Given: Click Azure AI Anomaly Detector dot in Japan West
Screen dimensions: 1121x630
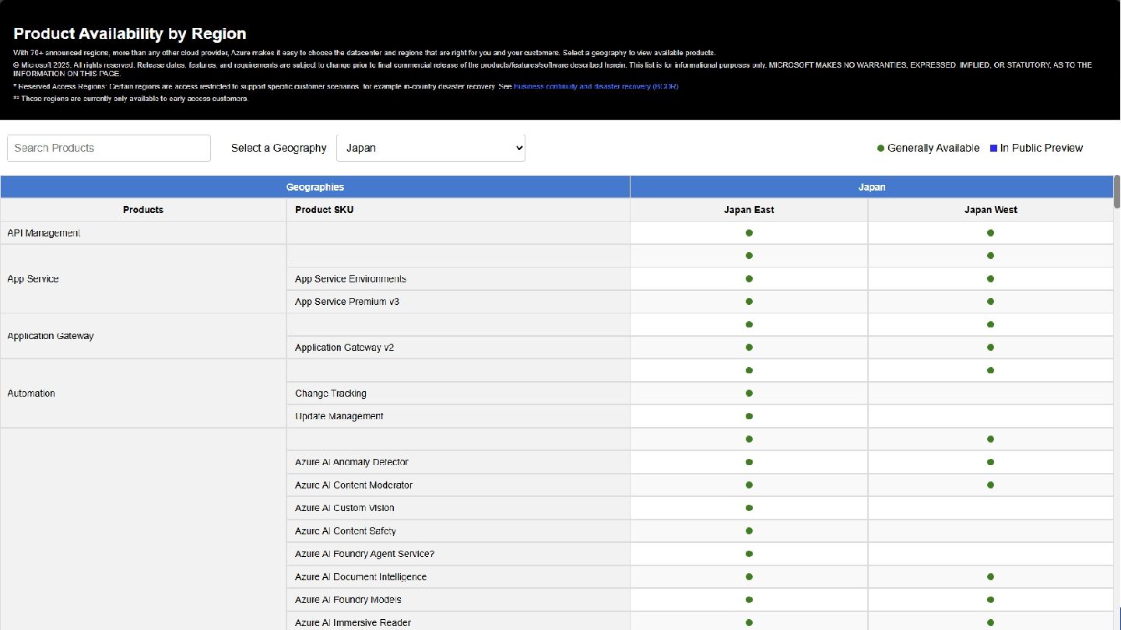Looking at the screenshot, I should pyautogui.click(x=990, y=462).
